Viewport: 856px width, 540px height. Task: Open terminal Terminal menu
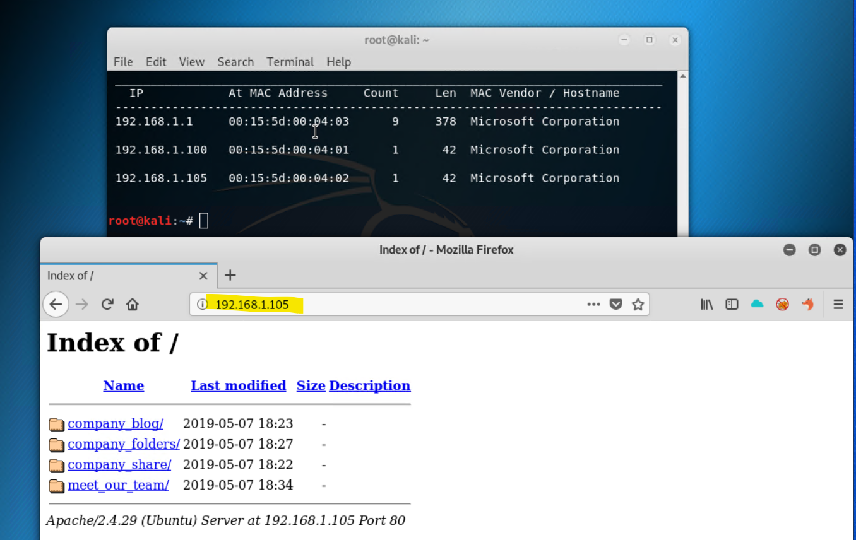[x=290, y=62]
